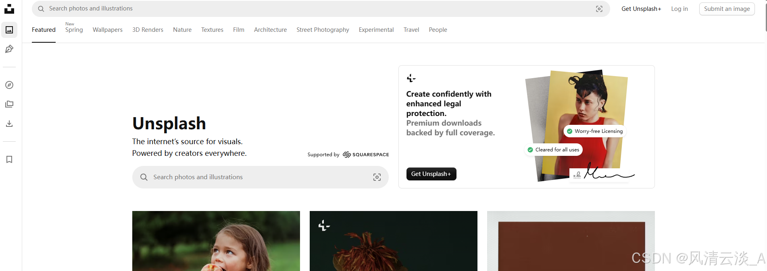Click Get Unsplash+ link in header
This screenshot has width=767, height=271.
[641, 9]
